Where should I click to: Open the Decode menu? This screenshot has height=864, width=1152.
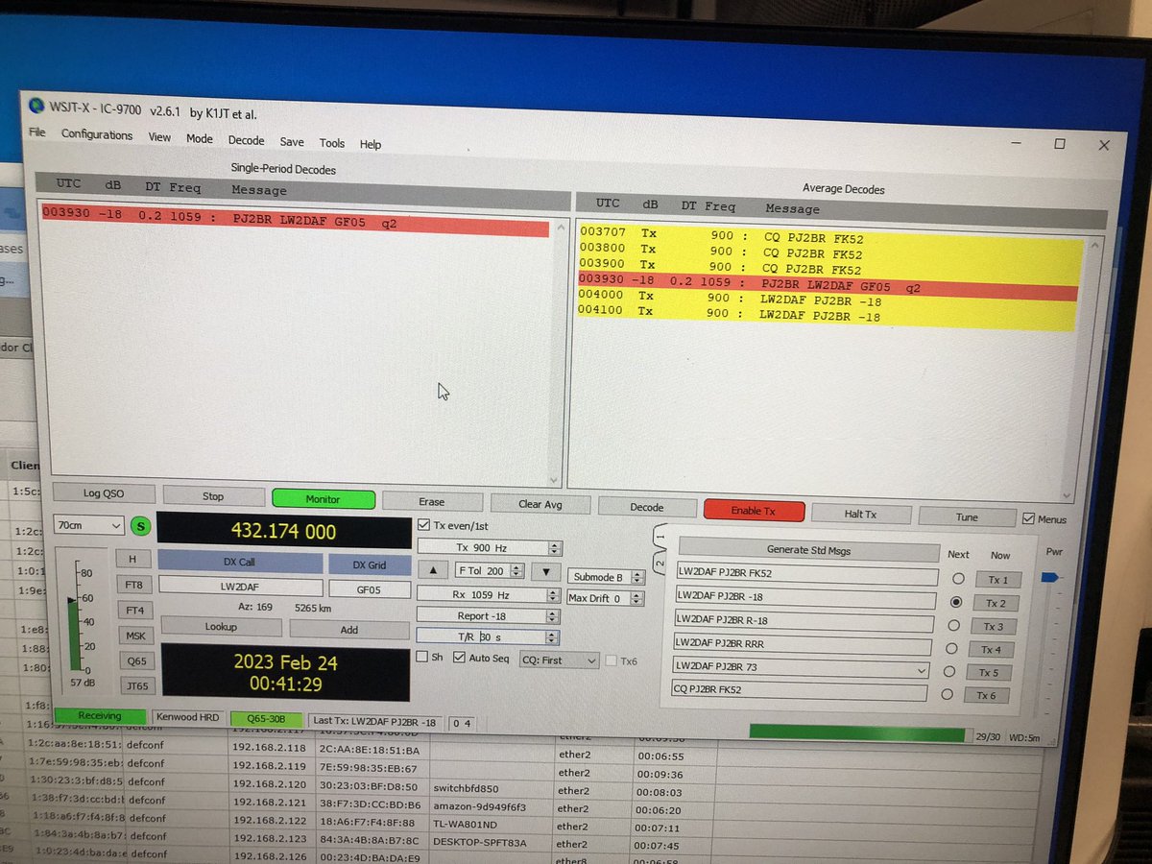click(246, 140)
